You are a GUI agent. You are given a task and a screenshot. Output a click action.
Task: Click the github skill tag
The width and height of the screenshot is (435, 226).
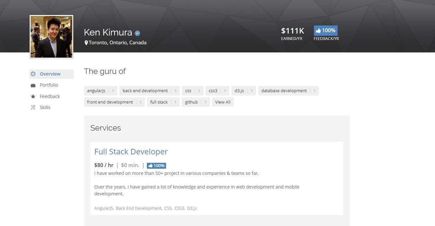[196, 102]
